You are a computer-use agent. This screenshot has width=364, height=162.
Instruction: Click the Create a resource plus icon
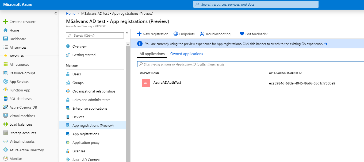click(x=5, y=22)
